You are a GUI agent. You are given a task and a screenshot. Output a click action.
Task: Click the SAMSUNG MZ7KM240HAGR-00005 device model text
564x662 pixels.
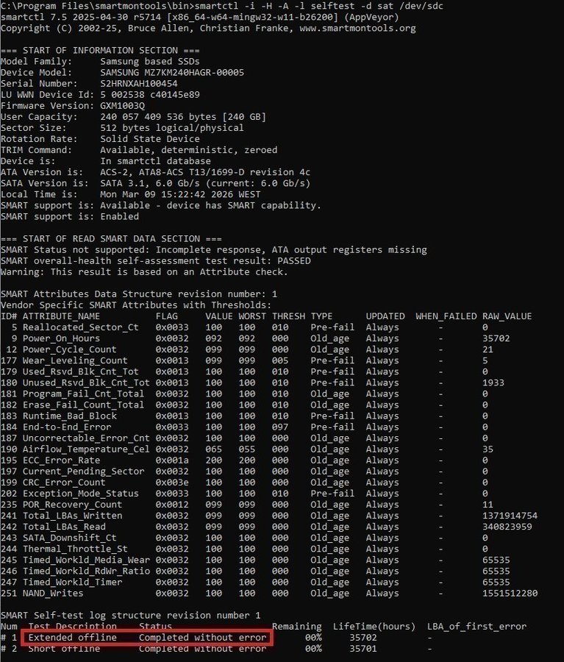point(172,73)
